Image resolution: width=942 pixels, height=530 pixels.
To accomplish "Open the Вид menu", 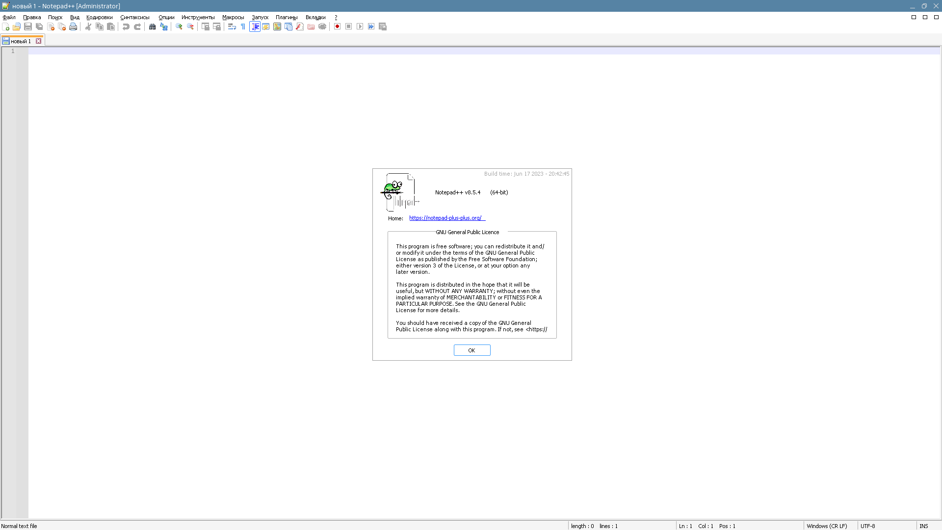I will click(75, 17).
